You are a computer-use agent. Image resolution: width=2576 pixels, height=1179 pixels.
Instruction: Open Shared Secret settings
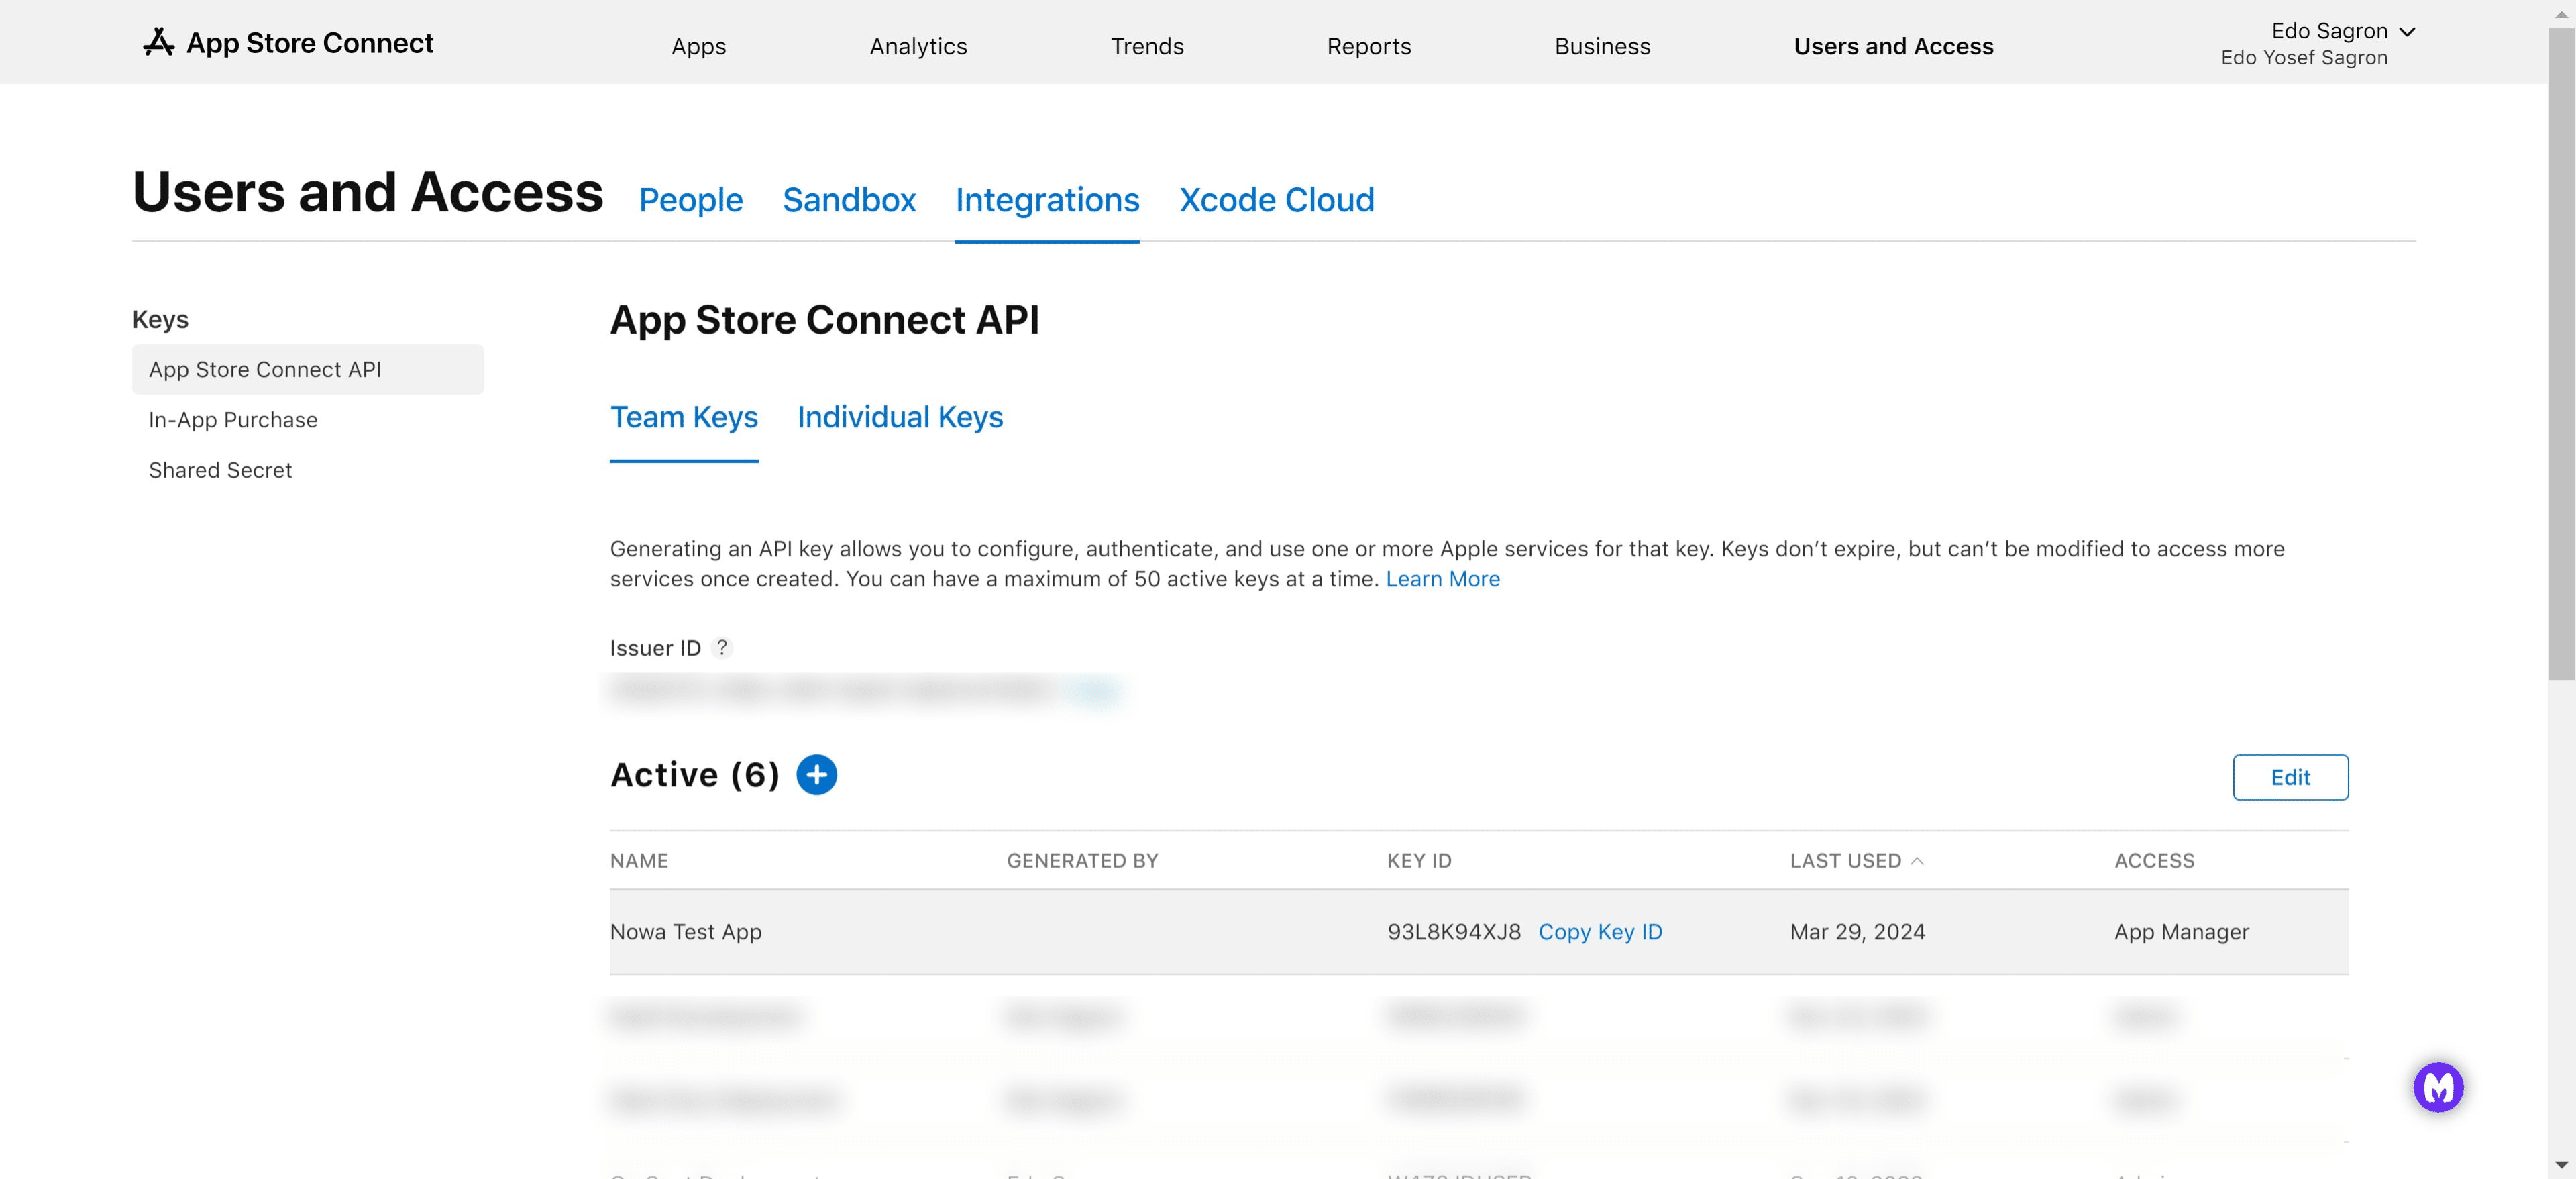click(220, 469)
